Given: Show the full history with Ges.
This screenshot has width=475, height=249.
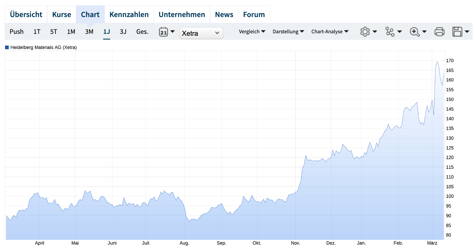Looking at the screenshot, I should [142, 32].
